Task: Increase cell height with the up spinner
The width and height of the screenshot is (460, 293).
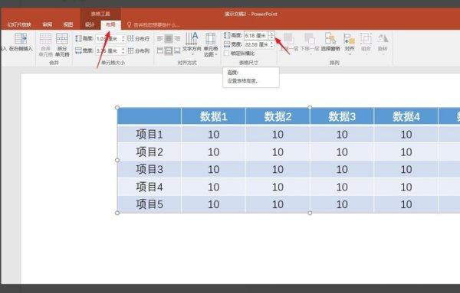Action: pyautogui.click(x=123, y=37)
